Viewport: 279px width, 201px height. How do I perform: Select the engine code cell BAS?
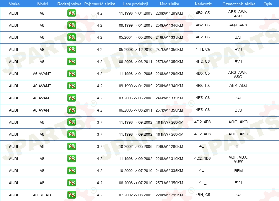point(238,195)
